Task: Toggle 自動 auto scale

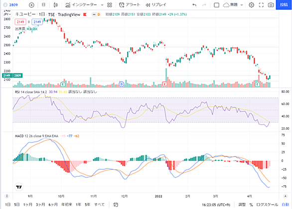Action: (286, 205)
